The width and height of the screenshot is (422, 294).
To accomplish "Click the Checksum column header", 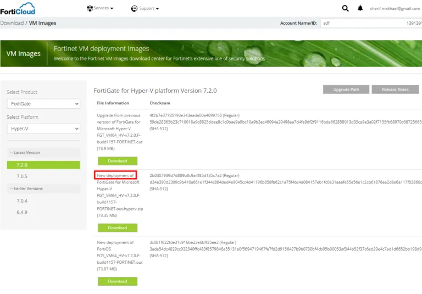I will 160,103.
